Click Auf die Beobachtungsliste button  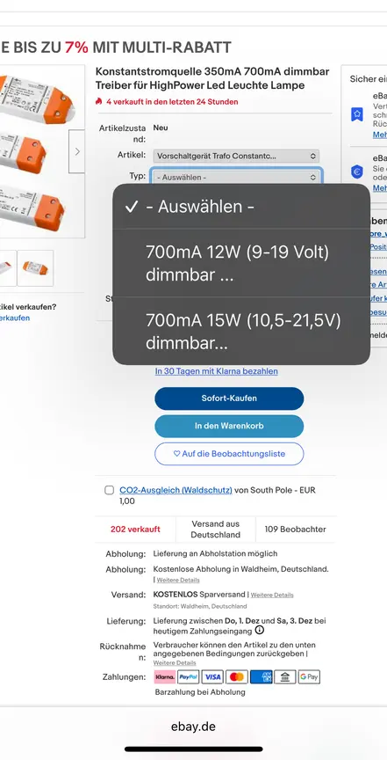(x=229, y=454)
